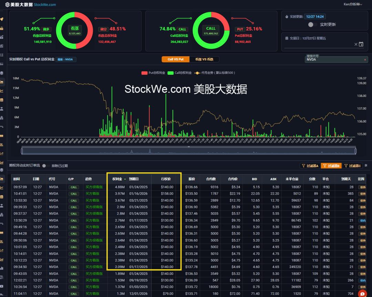Click 12/01/2026 expiration date cell
The image size is (372, 297).
138,294
